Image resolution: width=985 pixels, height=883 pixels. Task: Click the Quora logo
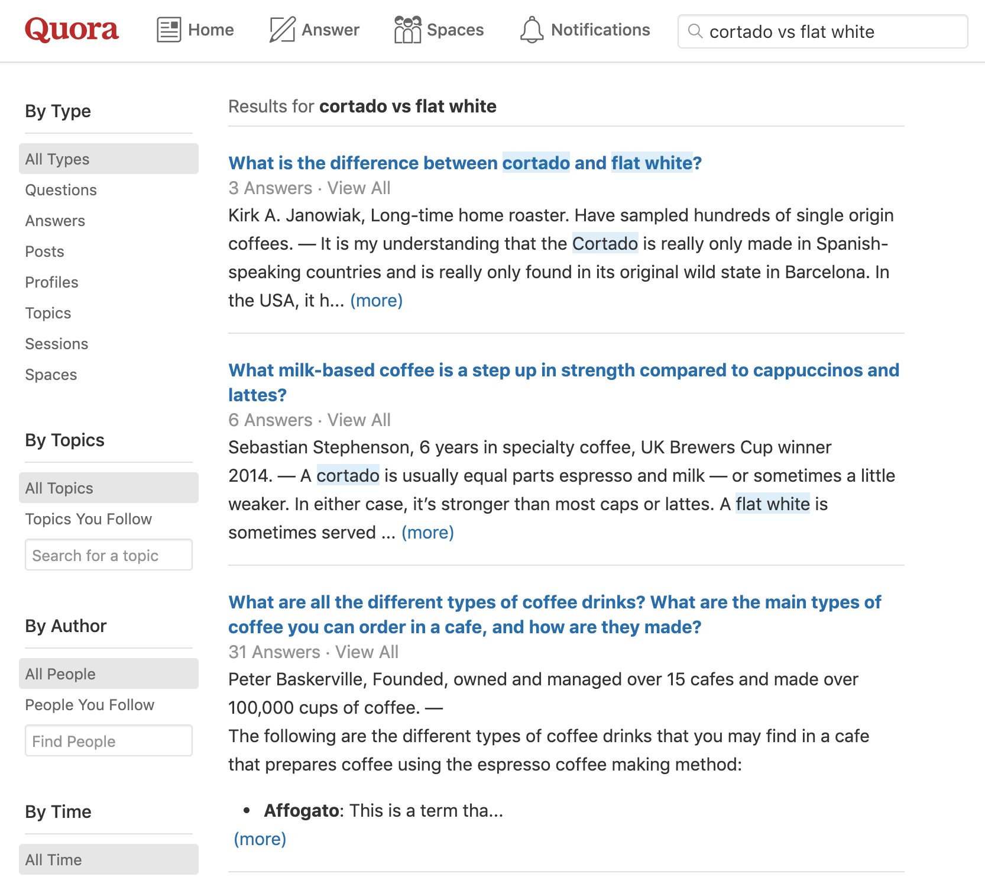click(x=72, y=30)
